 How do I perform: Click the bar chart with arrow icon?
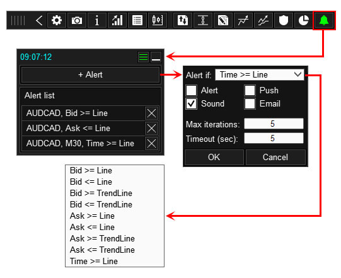tap(117, 20)
